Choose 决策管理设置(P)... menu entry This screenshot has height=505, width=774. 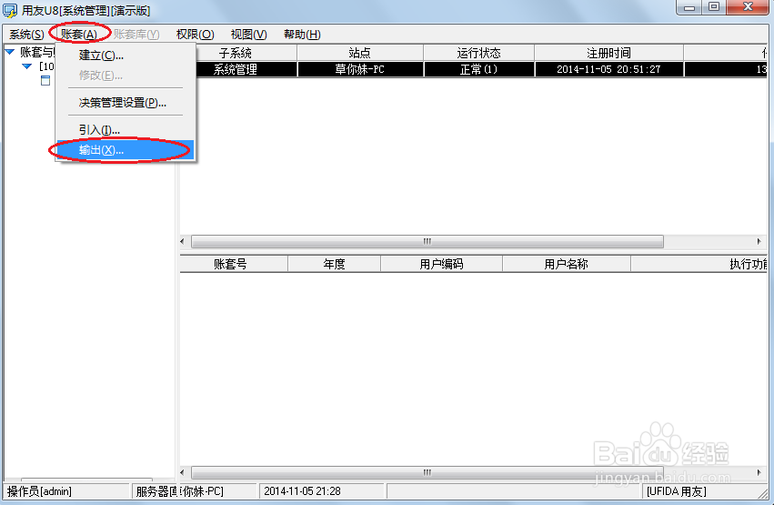pos(126,103)
